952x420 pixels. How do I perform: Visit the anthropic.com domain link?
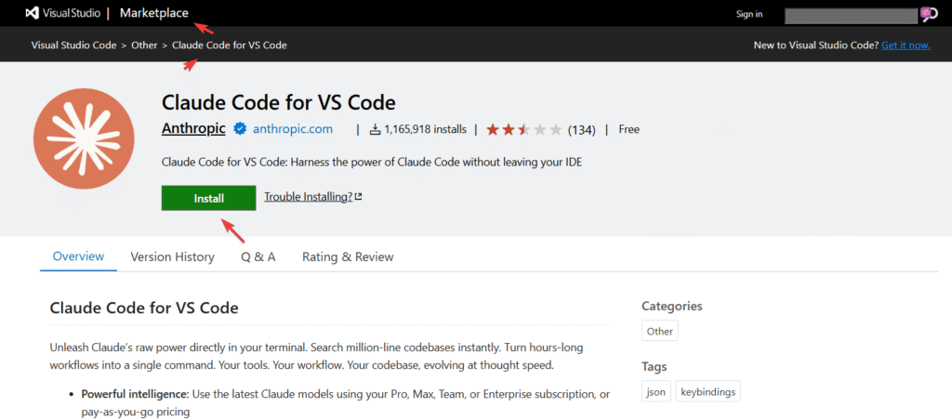292,129
